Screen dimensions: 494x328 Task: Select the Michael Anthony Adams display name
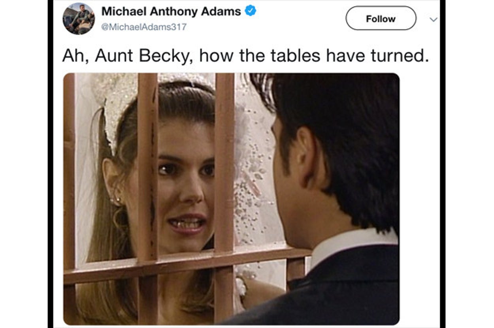click(171, 11)
